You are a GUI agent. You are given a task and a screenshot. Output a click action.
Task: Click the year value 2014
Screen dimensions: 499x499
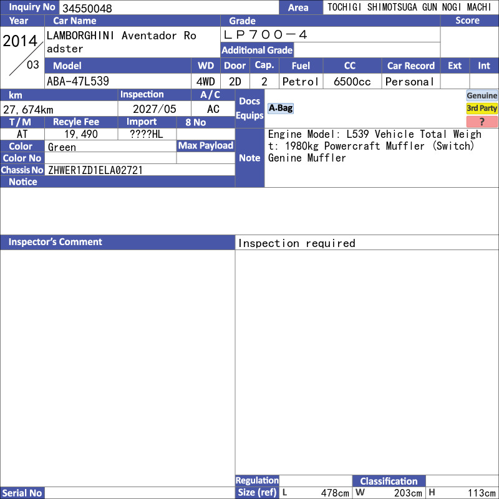coord(20,41)
